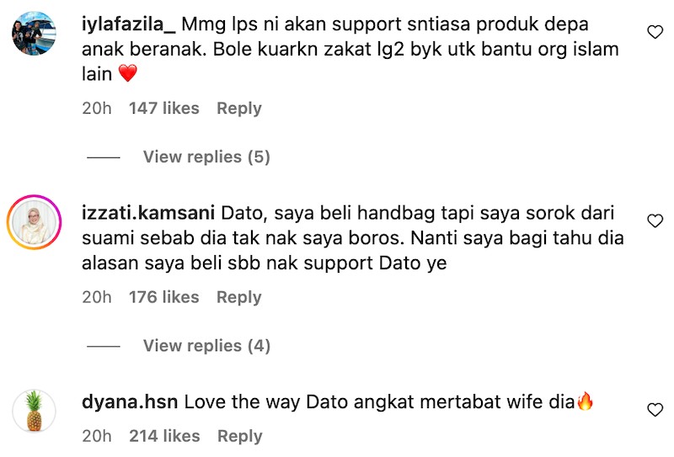View the 214 likes list
Image resolution: width=674 pixels, height=457 pixels.
[x=164, y=437]
